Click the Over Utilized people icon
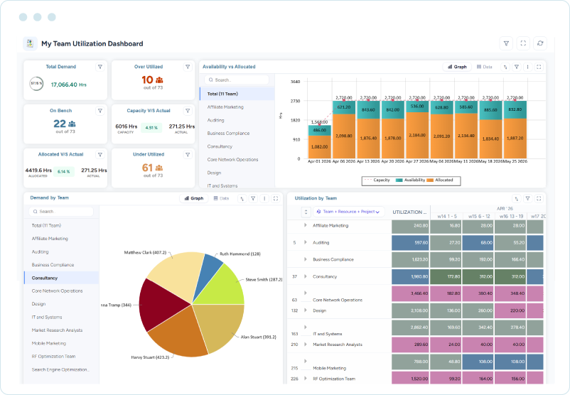Screen dimensions: 570x395 [x=159, y=80]
